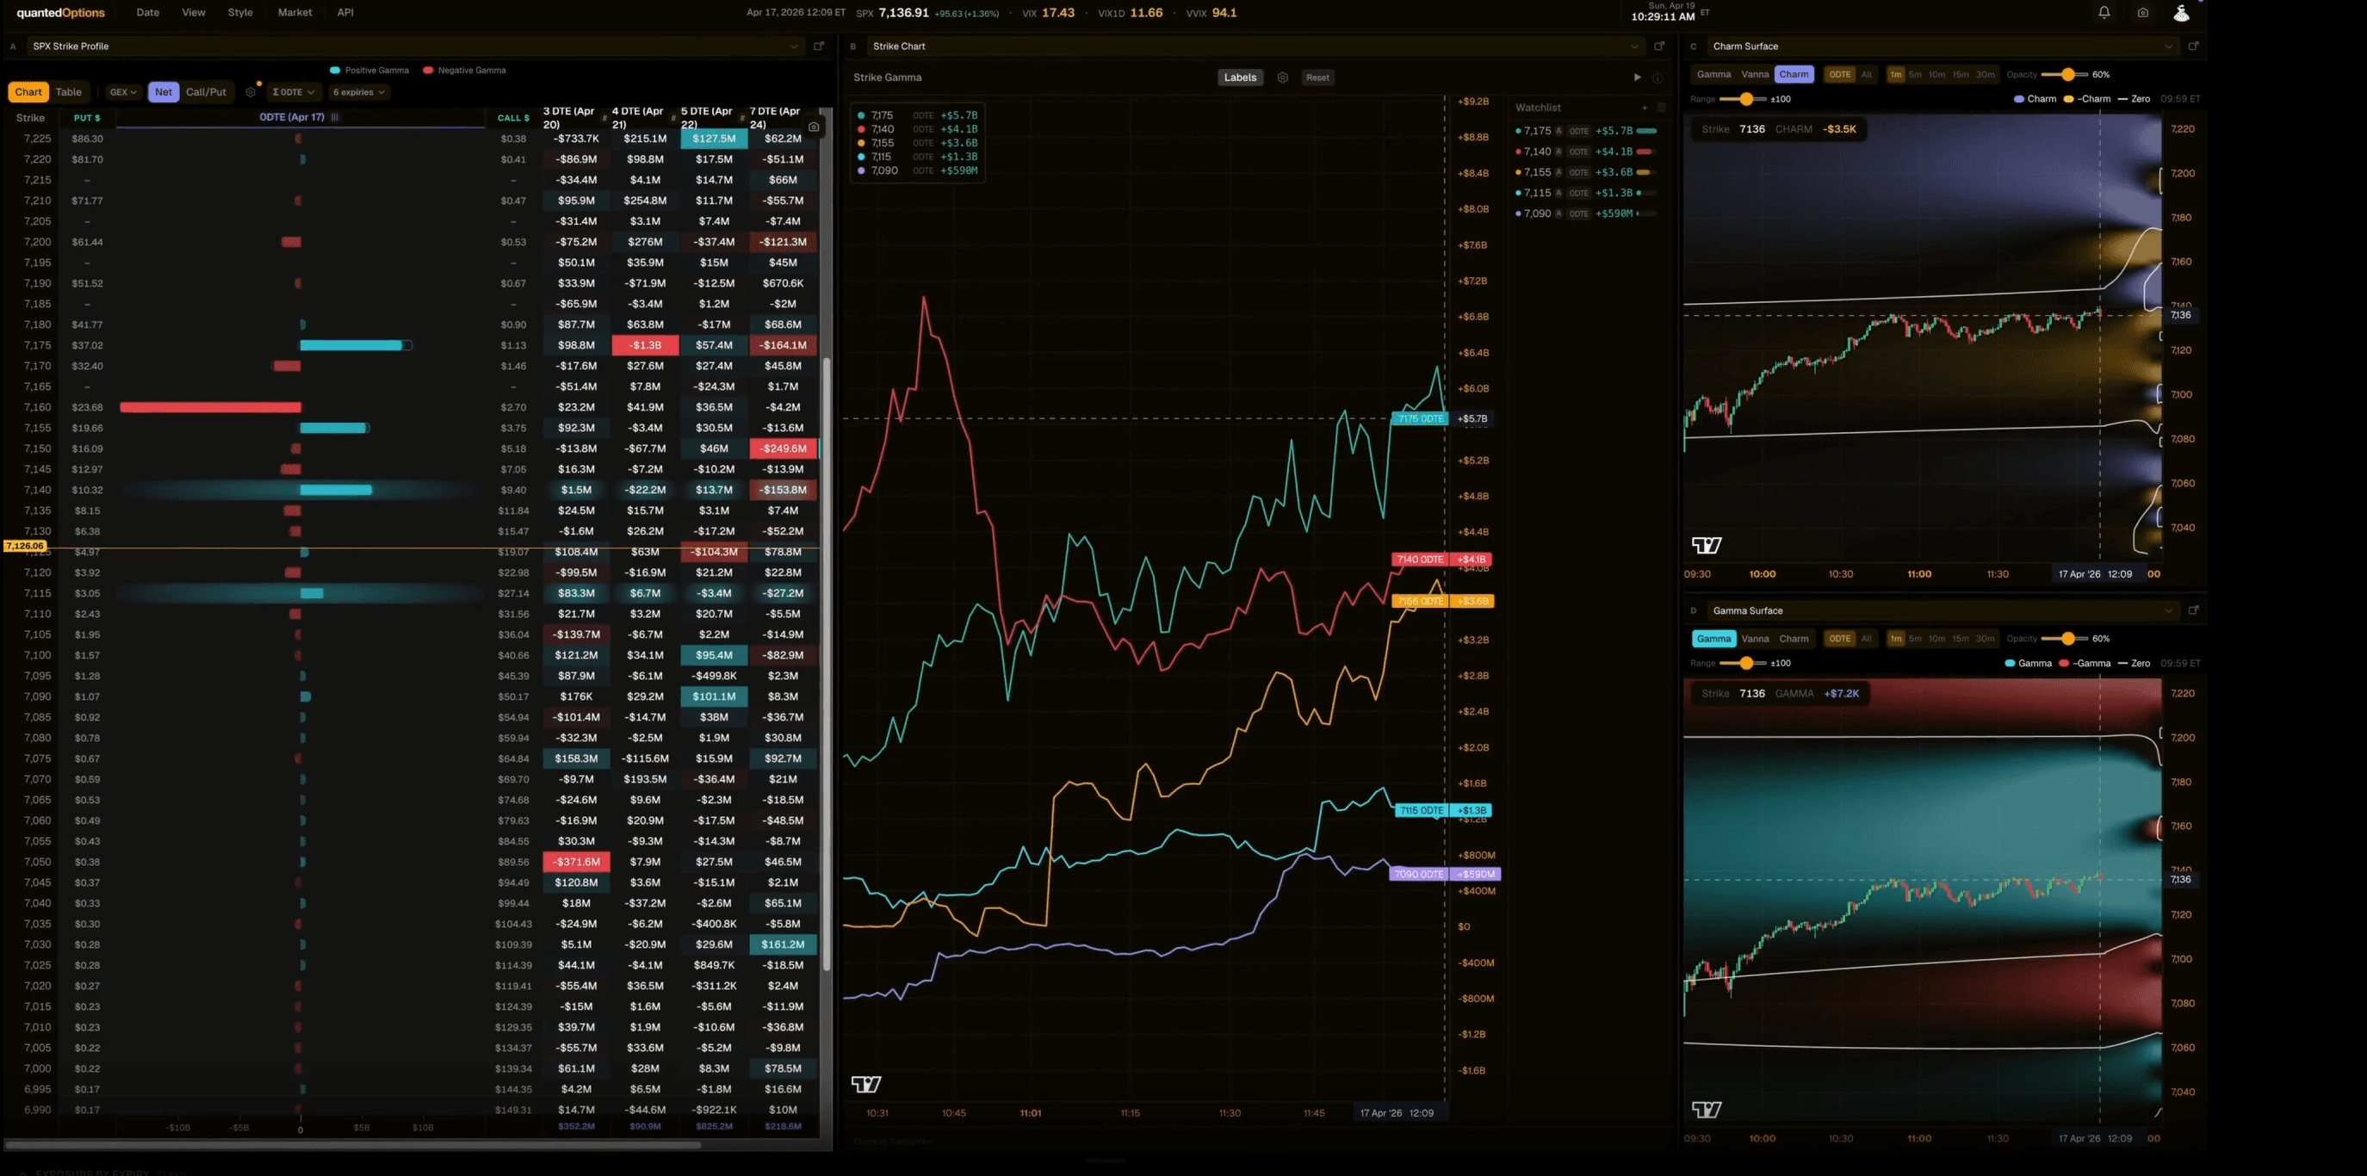Pop out the Strike Chart panel
The height and width of the screenshot is (1176, 2367).
(1659, 46)
